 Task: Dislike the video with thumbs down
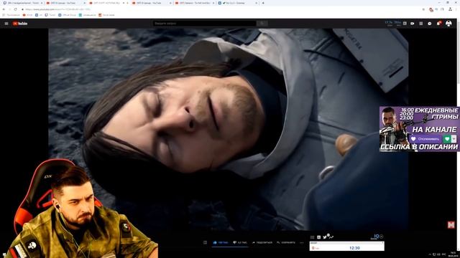(x=239, y=242)
